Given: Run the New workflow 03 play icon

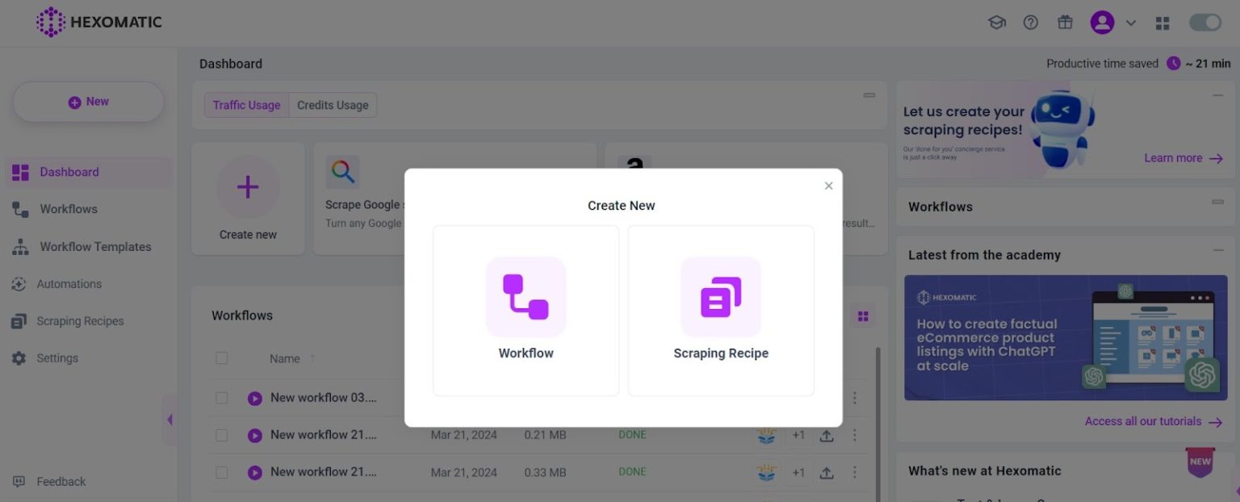Looking at the screenshot, I should pyautogui.click(x=255, y=398).
